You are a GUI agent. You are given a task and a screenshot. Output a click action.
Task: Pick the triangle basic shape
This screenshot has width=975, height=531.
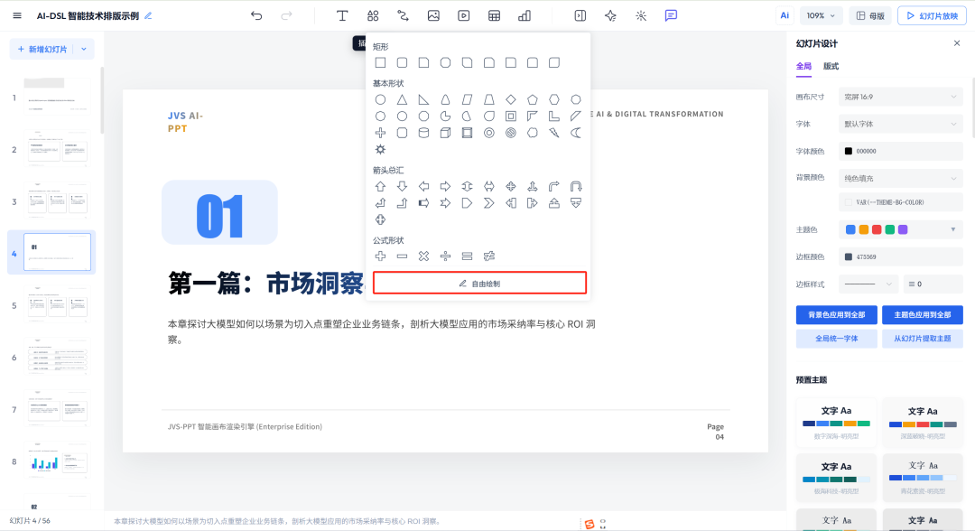pos(403,99)
